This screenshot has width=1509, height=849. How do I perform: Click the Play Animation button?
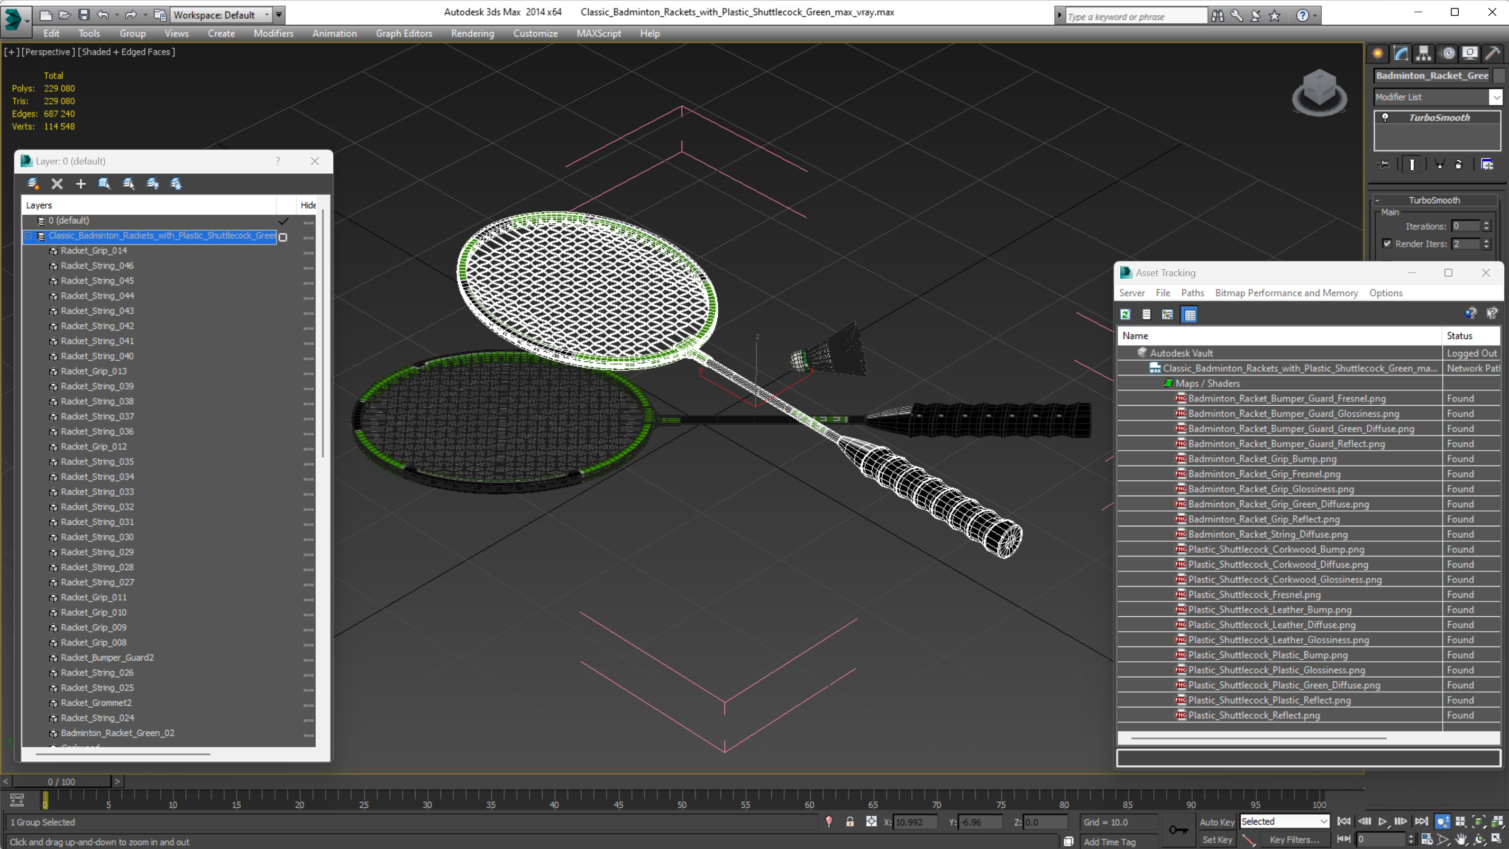(x=1382, y=821)
